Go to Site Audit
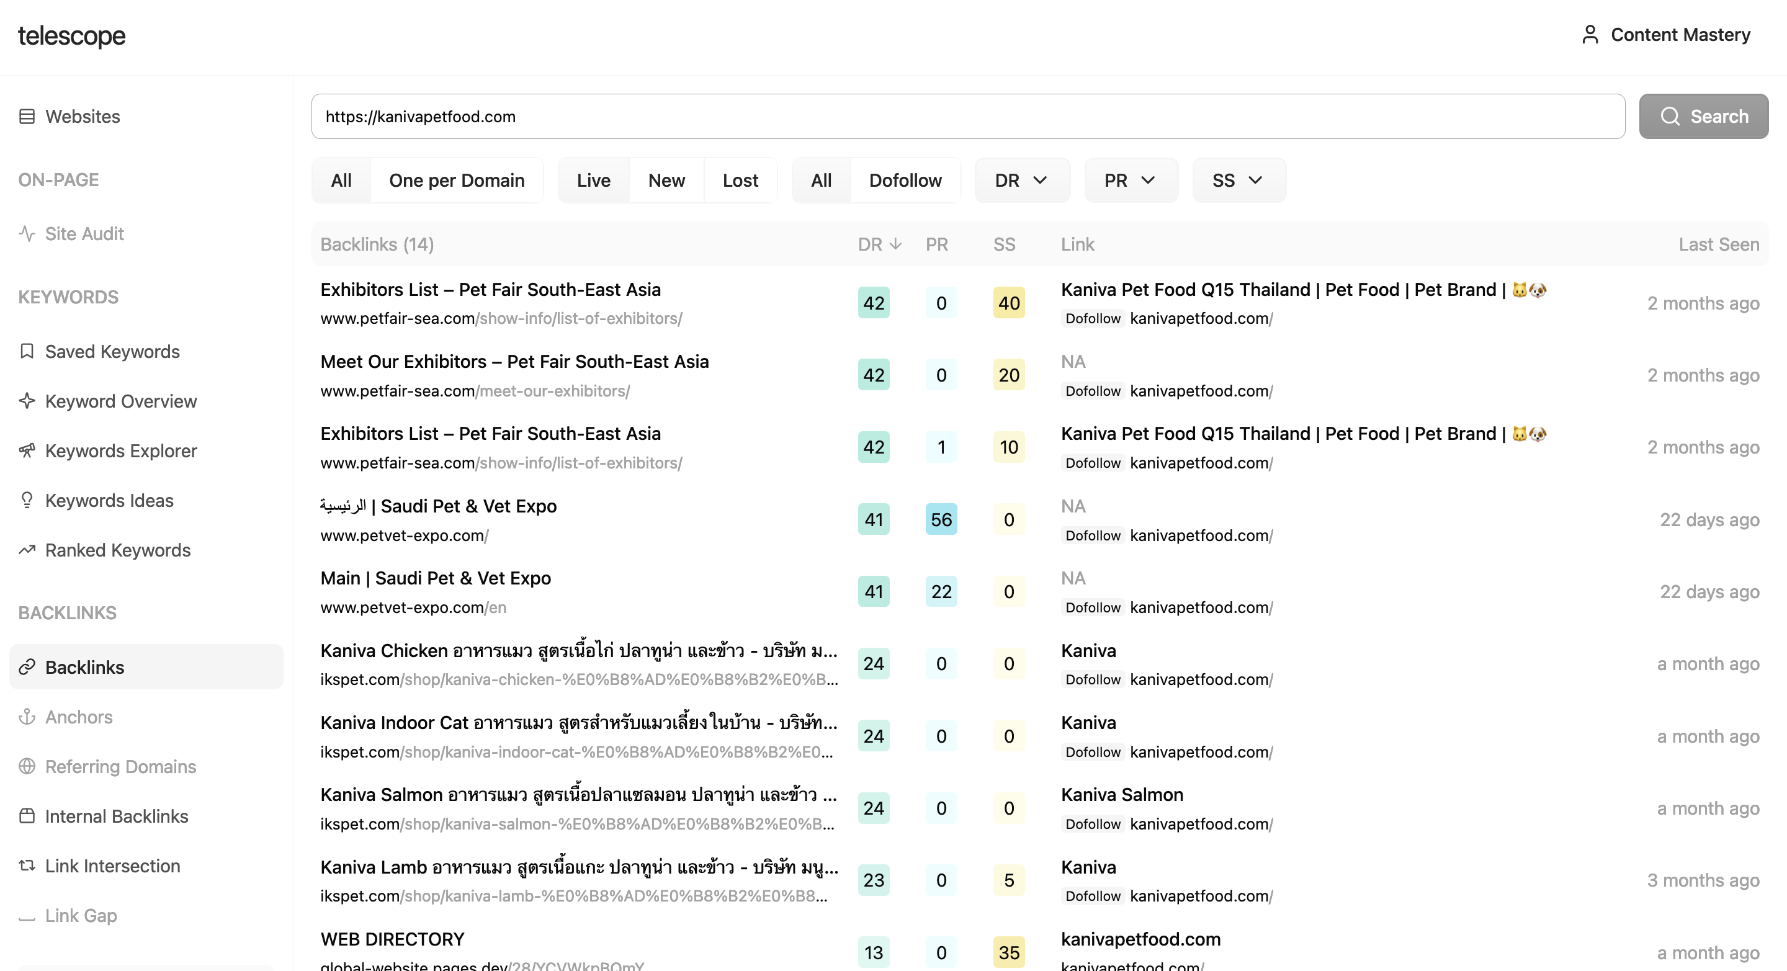 (84, 234)
